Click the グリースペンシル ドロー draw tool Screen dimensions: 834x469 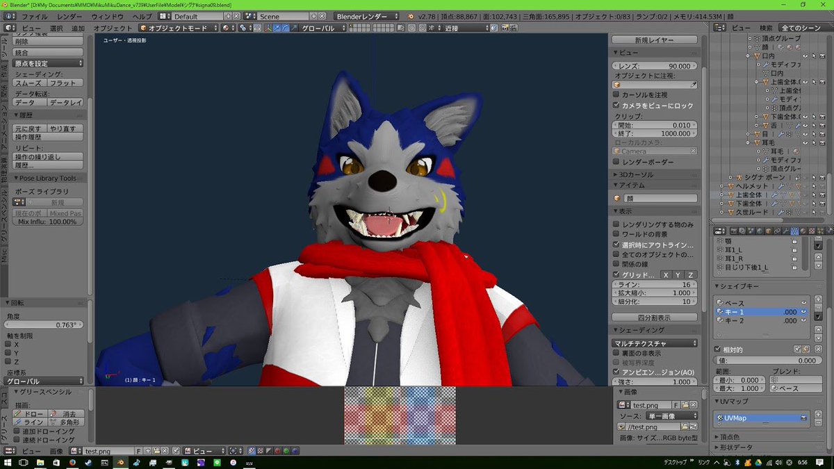coord(29,413)
